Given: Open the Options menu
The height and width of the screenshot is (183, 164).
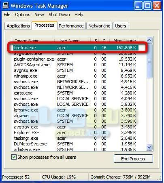Looking at the screenshot, I should click(23, 15).
